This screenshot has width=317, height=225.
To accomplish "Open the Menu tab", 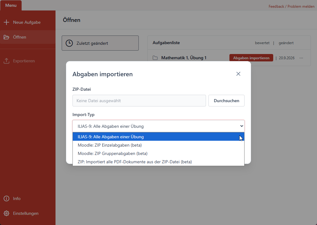I will click(x=11, y=5).
